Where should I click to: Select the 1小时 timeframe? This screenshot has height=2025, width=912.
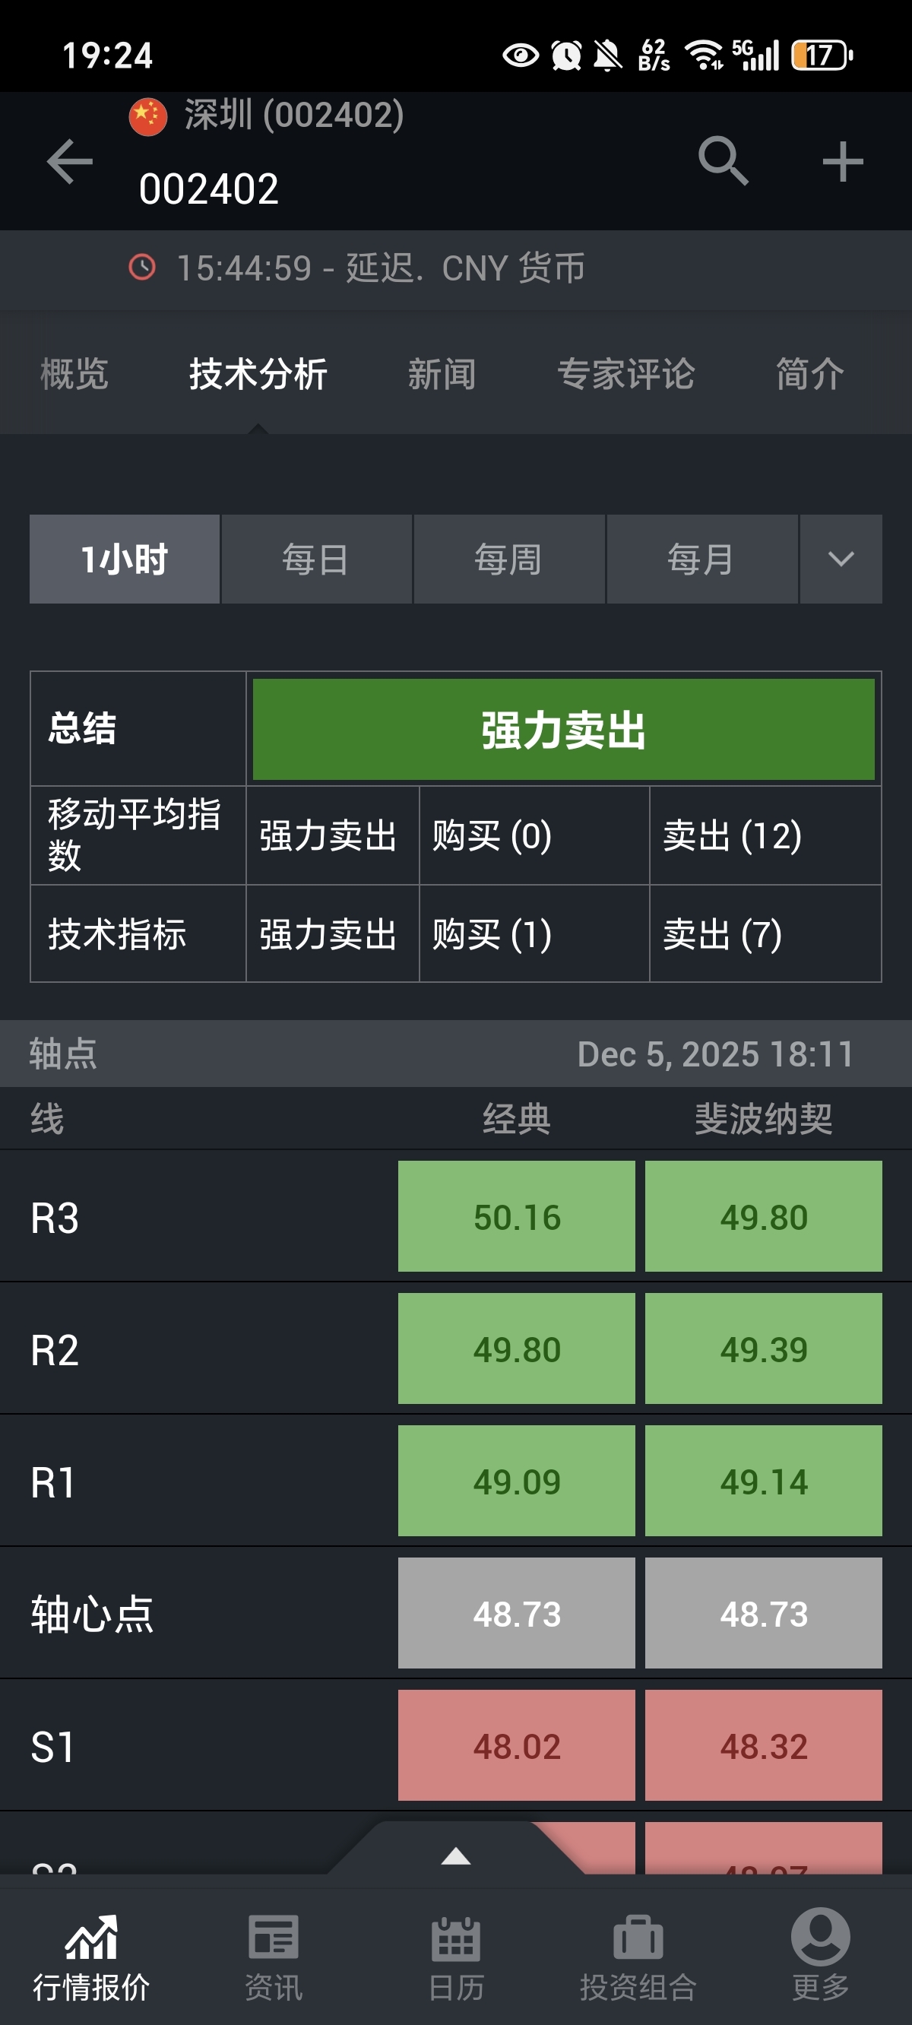(x=124, y=559)
